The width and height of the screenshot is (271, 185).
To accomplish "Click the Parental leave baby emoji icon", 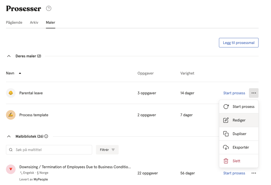I will click(x=11, y=93).
